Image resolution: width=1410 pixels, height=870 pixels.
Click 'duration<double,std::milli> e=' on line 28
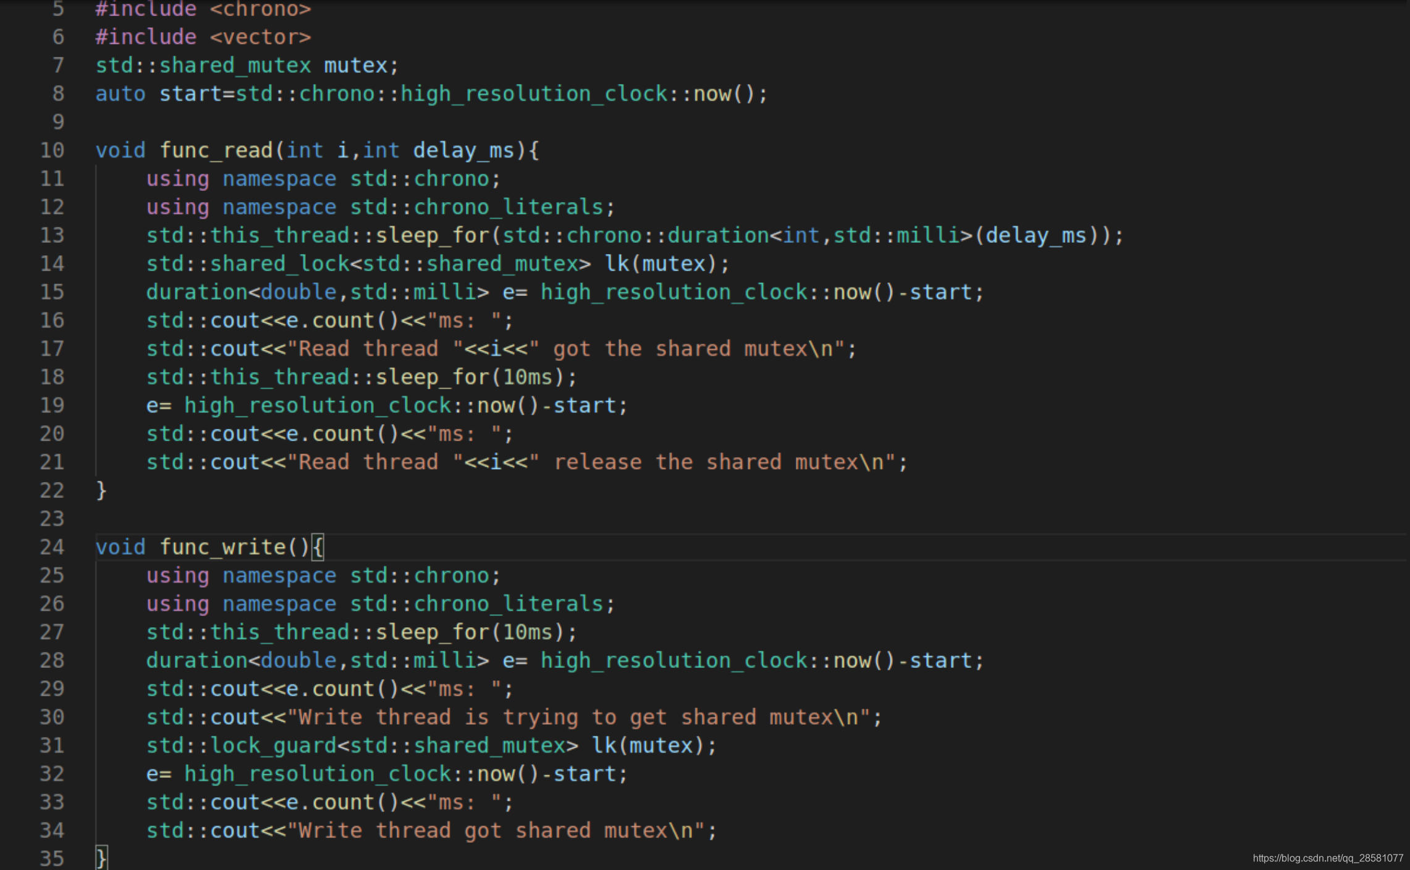click(x=337, y=661)
